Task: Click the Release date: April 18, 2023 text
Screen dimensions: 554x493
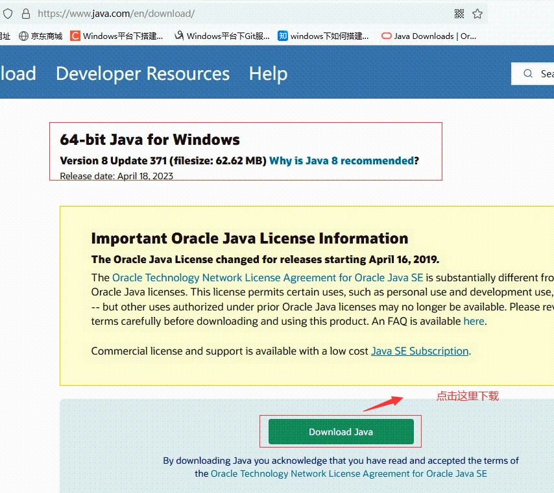Action: [x=117, y=176]
